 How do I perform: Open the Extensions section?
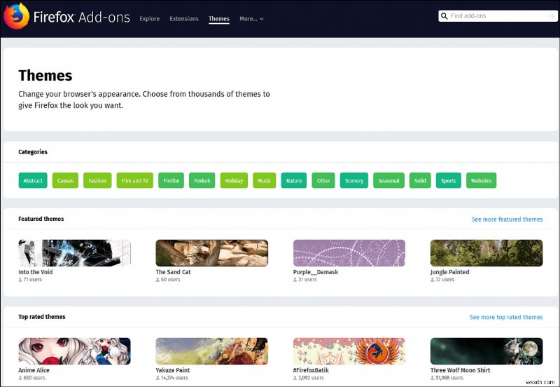pos(184,19)
